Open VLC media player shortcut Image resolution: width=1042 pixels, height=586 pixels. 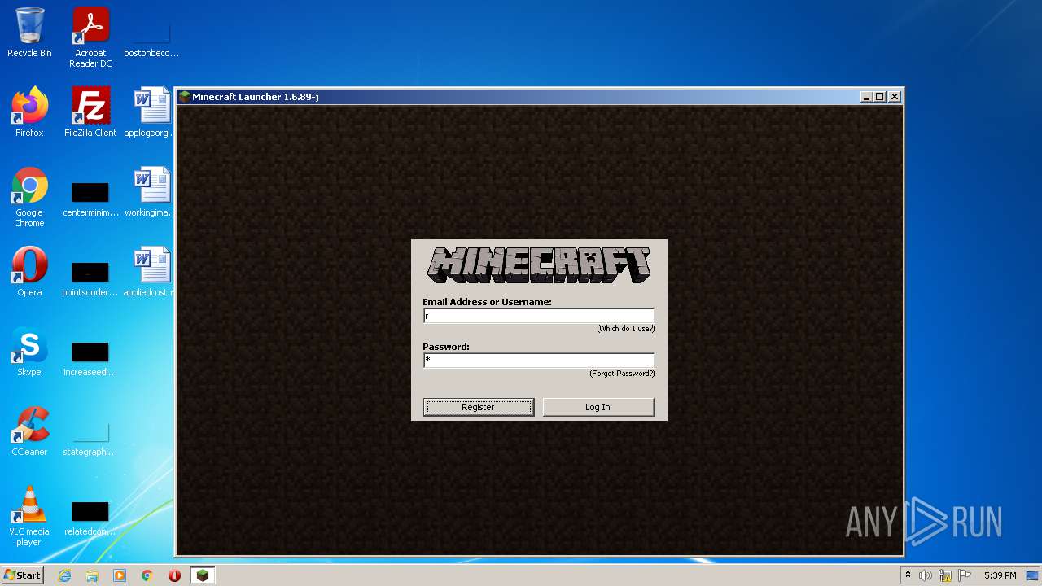[x=29, y=516]
